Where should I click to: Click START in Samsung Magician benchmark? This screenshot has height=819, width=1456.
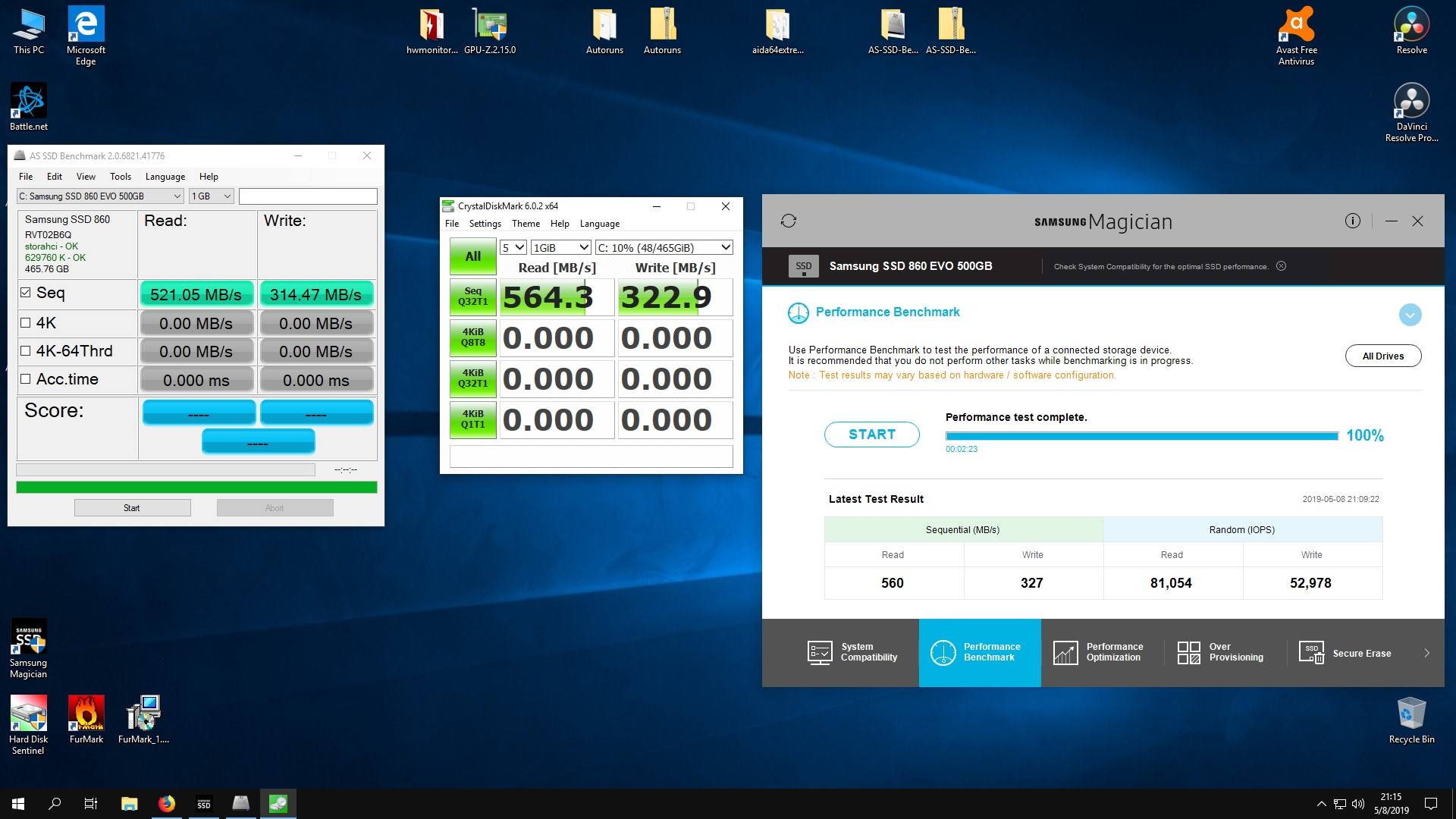(872, 435)
